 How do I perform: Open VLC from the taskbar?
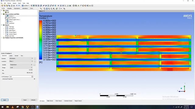pyautogui.click(x=12, y=107)
